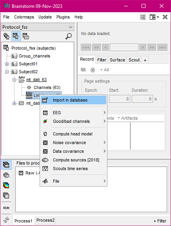This screenshot has width=171, height=226.
Task: Select functional data by subjects view icon
Action: [16, 36]
